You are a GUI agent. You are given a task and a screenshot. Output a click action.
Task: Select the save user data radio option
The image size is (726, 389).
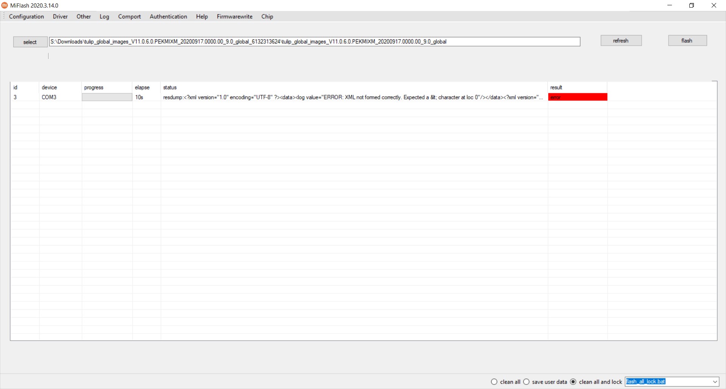pyautogui.click(x=545, y=382)
